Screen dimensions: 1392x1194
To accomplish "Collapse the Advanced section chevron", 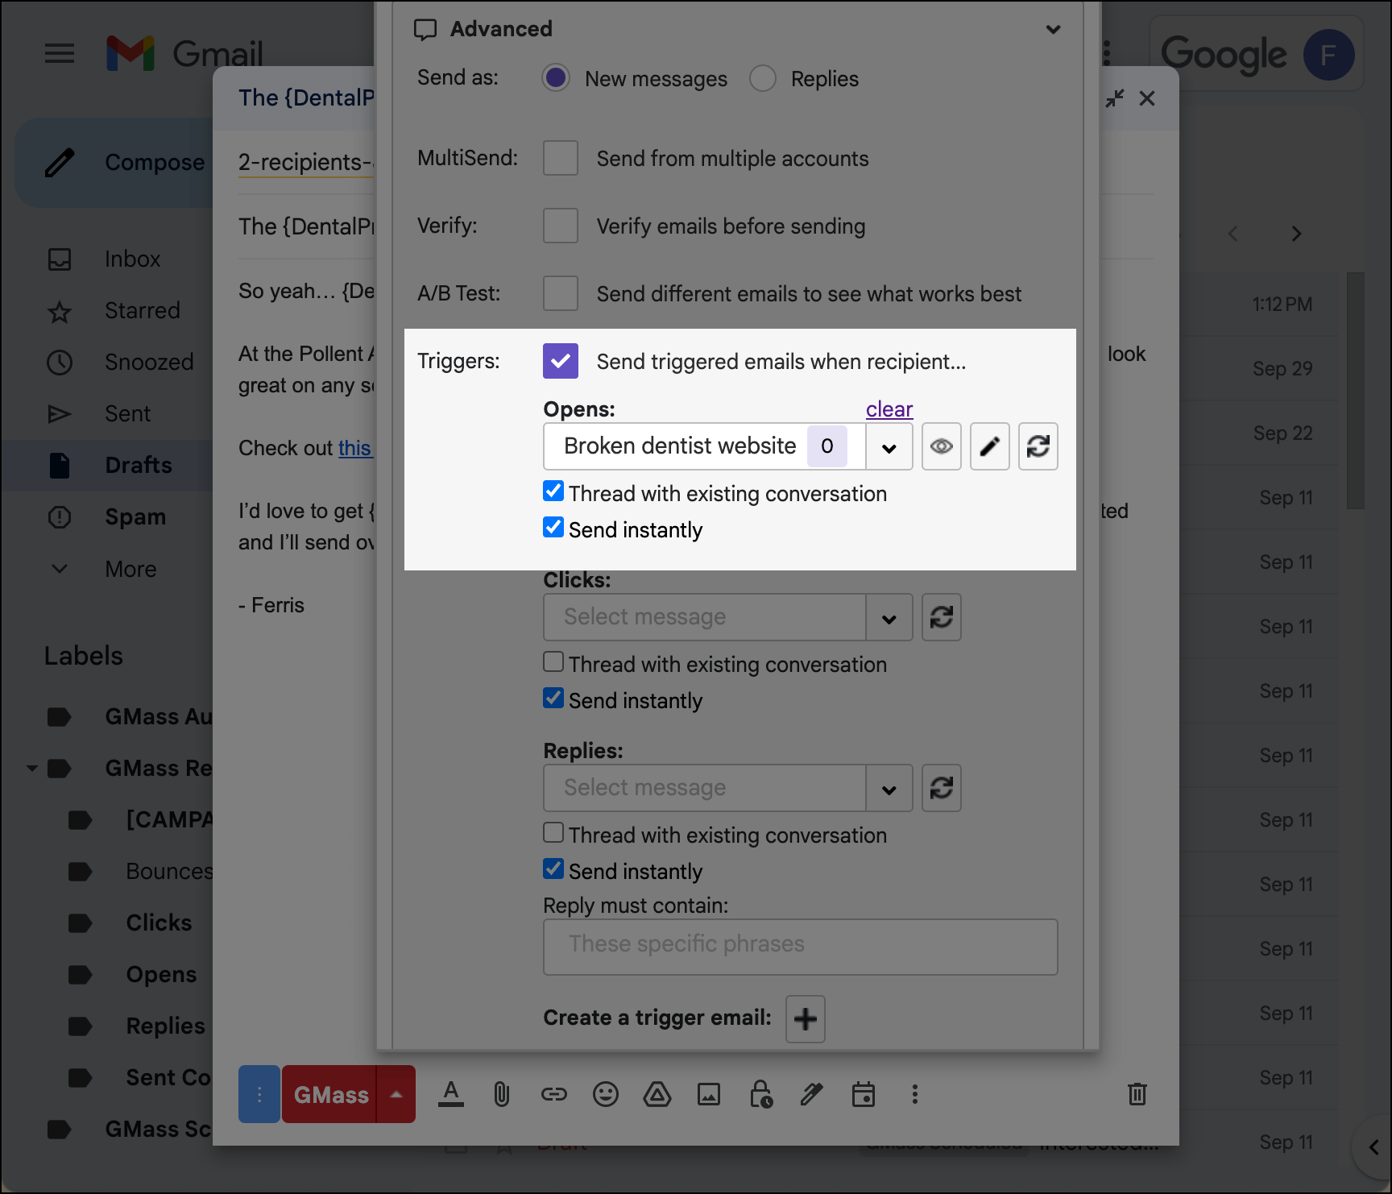I will coord(1053,30).
